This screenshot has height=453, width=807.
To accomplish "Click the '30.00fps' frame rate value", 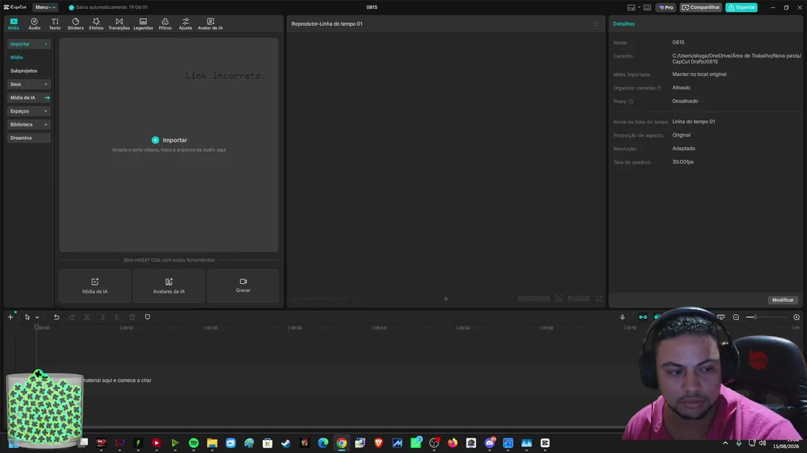I will [683, 162].
